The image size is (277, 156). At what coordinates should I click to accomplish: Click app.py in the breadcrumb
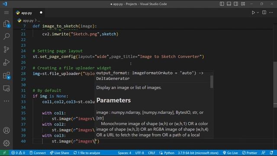(x=28, y=20)
